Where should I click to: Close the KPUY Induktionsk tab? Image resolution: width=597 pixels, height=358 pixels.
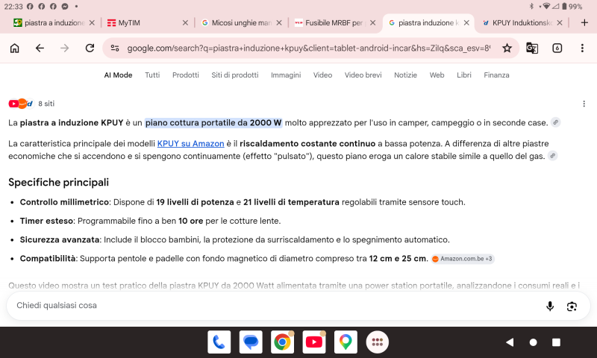click(x=560, y=23)
